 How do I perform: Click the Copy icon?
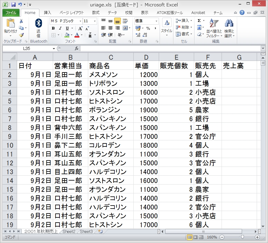click(x=21, y=28)
